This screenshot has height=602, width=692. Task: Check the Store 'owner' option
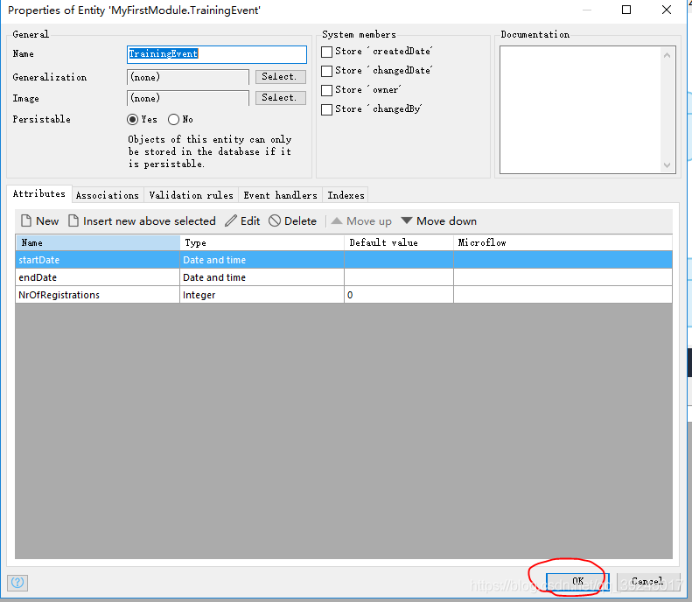[x=327, y=90]
